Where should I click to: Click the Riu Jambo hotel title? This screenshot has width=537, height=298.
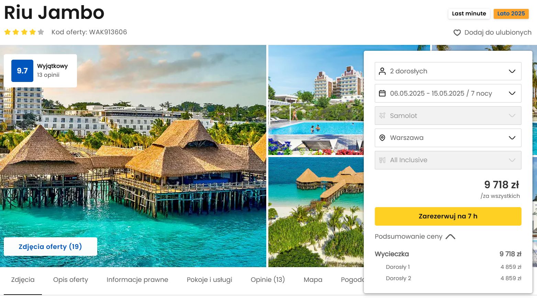pyautogui.click(x=54, y=13)
